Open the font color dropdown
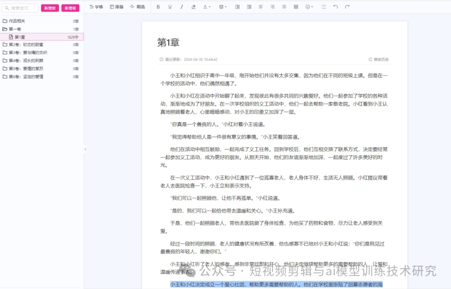This screenshot has width=451, height=289. coord(207,7)
